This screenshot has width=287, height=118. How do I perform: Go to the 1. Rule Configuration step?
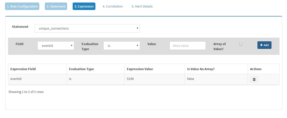point(22,6)
